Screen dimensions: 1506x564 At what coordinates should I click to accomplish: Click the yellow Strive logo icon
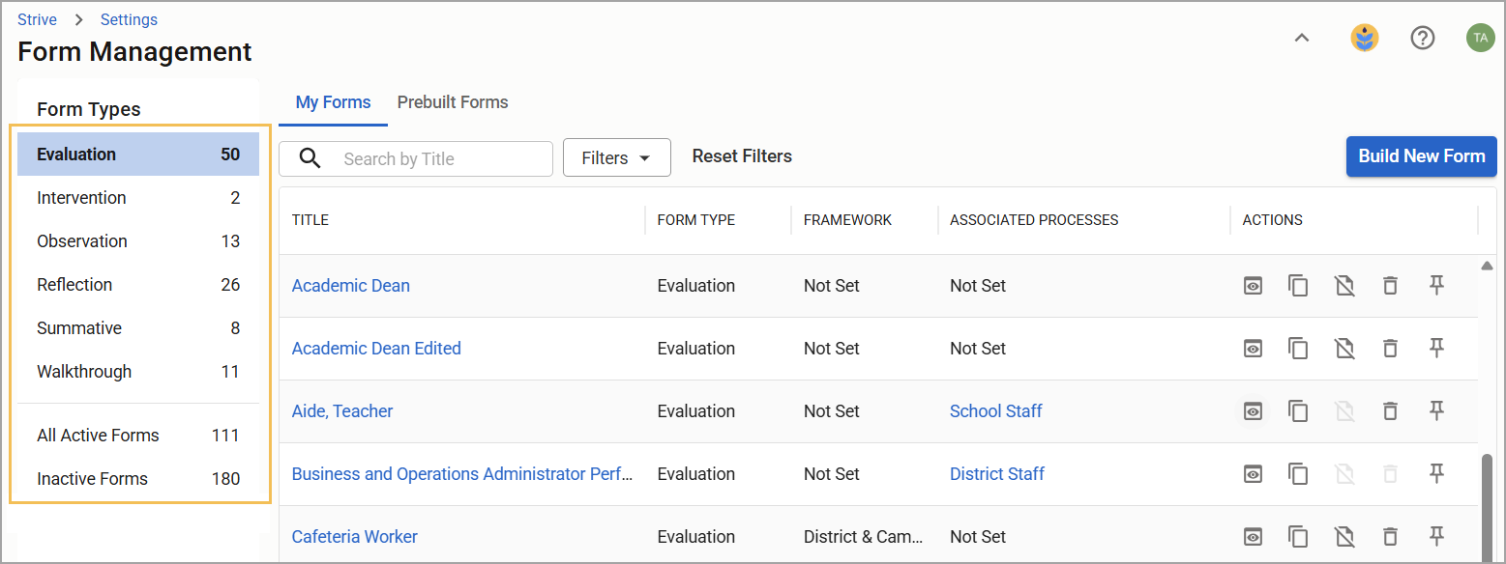pos(1365,38)
